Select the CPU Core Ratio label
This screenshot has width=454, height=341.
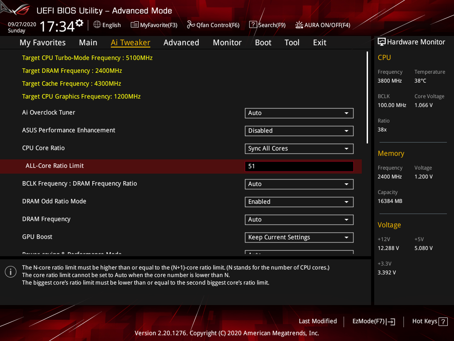tap(43, 148)
